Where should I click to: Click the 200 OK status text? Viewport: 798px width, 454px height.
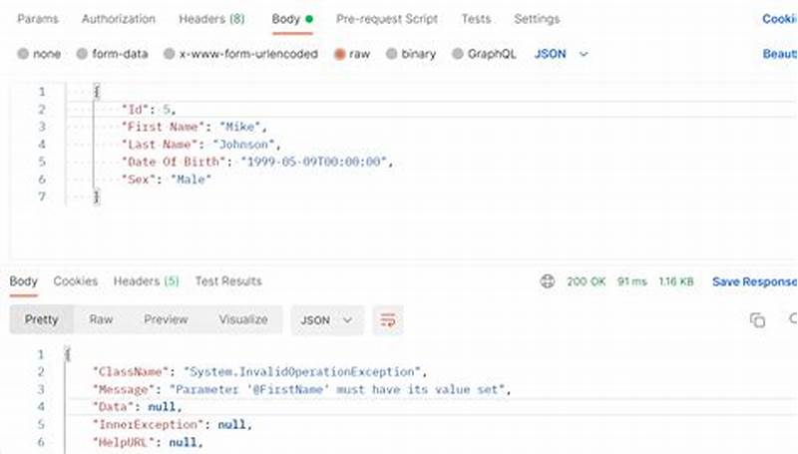(x=586, y=281)
